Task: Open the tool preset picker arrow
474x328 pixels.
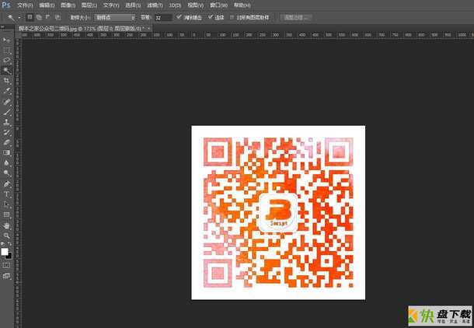Action: pos(19,18)
